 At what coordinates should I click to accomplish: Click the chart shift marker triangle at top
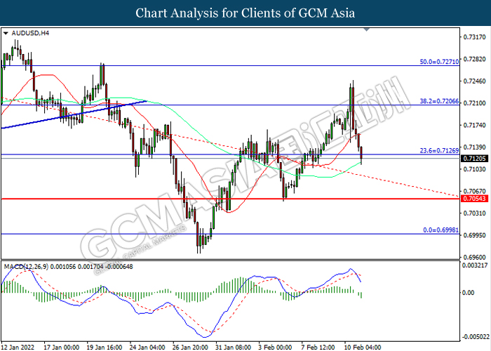click(x=366, y=29)
